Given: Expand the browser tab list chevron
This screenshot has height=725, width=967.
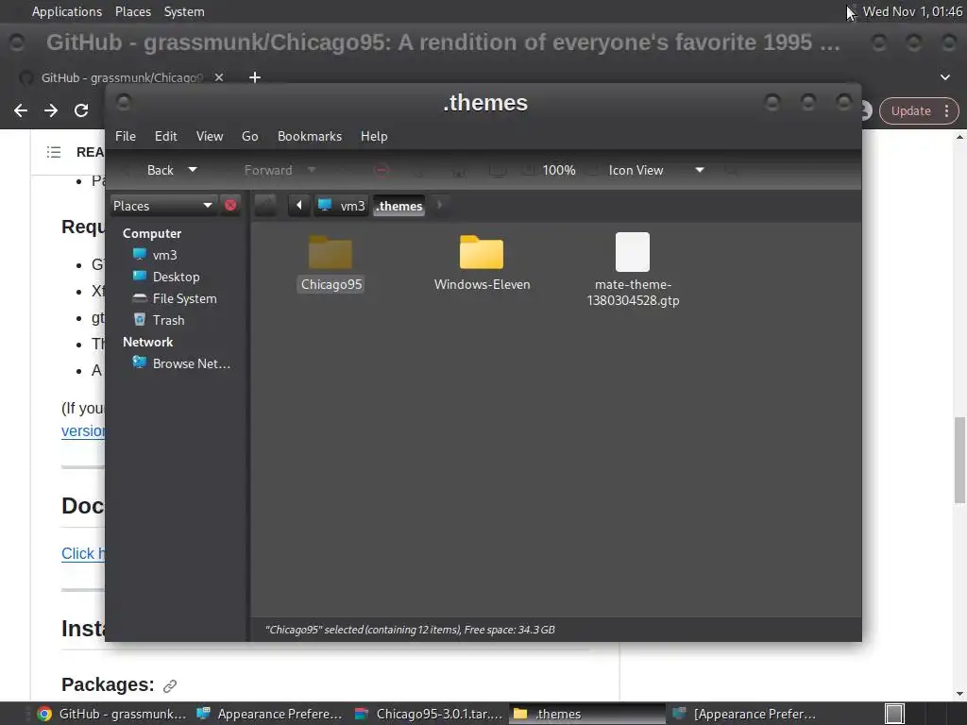Looking at the screenshot, I should pos(944,77).
